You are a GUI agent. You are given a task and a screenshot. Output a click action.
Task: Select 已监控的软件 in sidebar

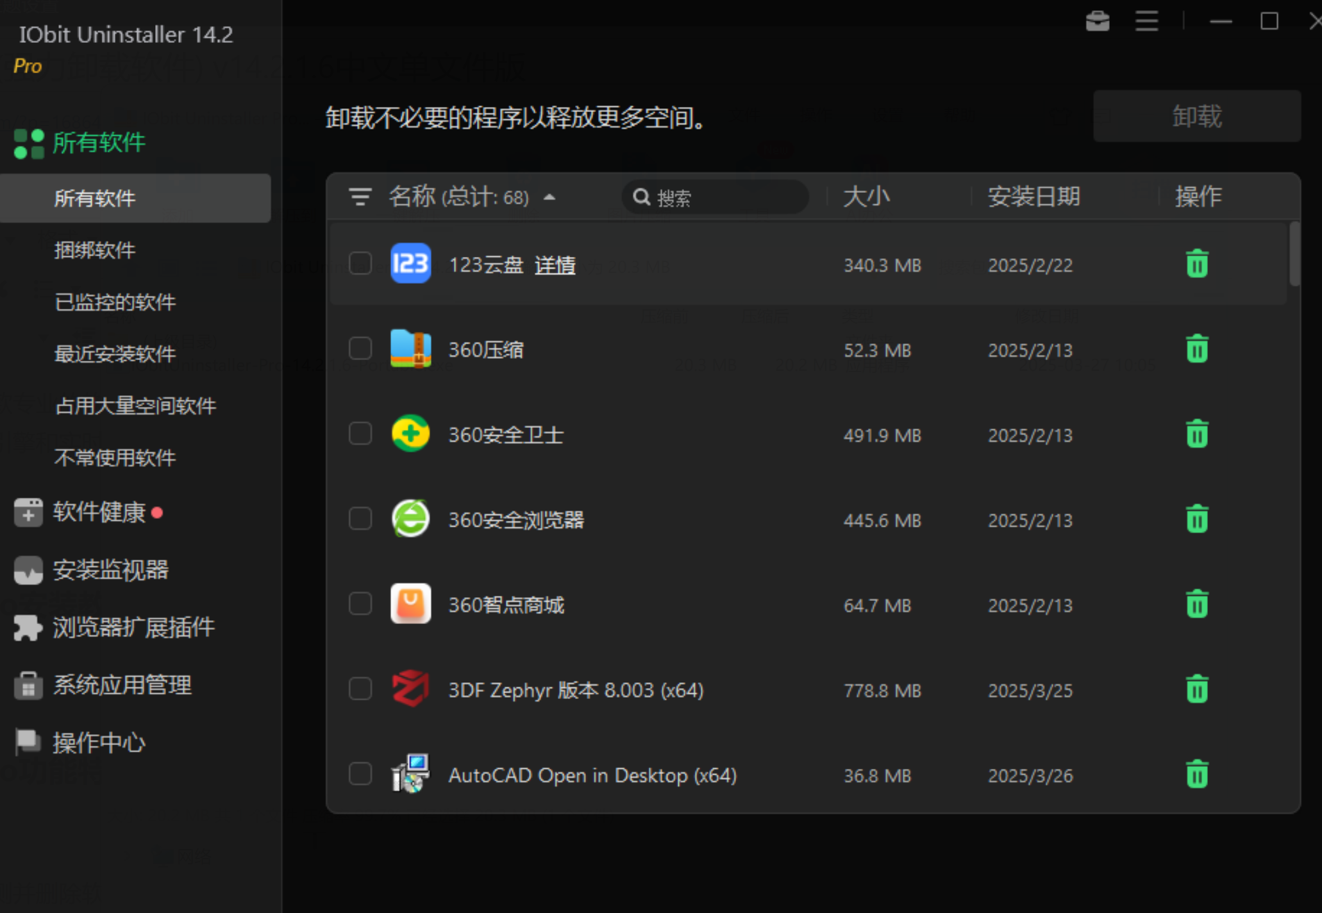click(x=115, y=302)
